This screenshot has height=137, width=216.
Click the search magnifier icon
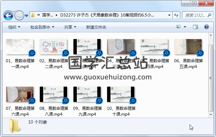210,15
